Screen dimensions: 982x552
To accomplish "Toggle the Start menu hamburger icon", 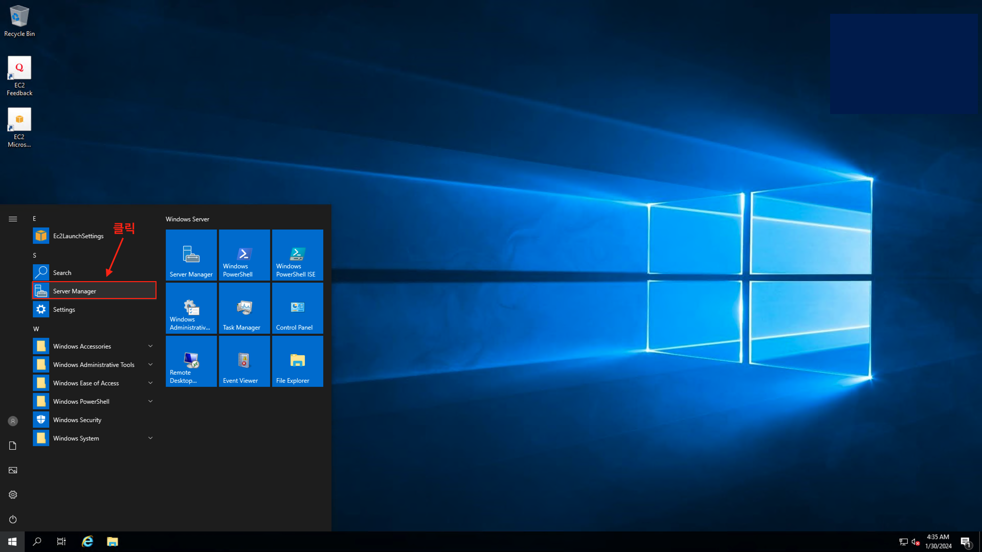I will coord(13,219).
